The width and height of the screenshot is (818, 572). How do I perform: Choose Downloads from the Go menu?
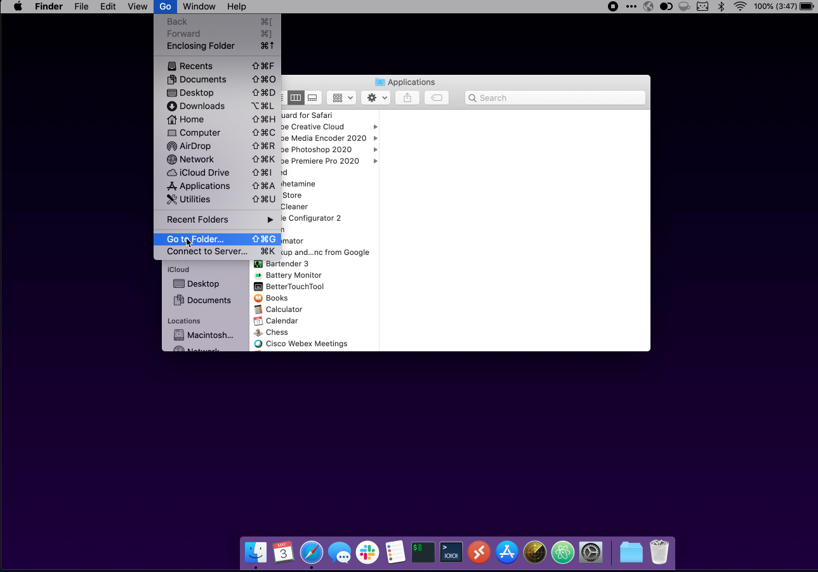217,106
